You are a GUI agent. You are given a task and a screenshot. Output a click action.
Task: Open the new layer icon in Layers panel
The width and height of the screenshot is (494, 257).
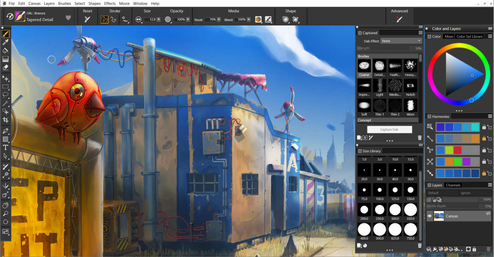[x=440, y=249]
